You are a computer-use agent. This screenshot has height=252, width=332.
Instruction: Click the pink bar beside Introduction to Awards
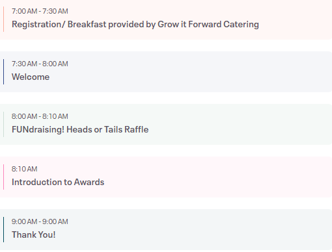coord(3,177)
